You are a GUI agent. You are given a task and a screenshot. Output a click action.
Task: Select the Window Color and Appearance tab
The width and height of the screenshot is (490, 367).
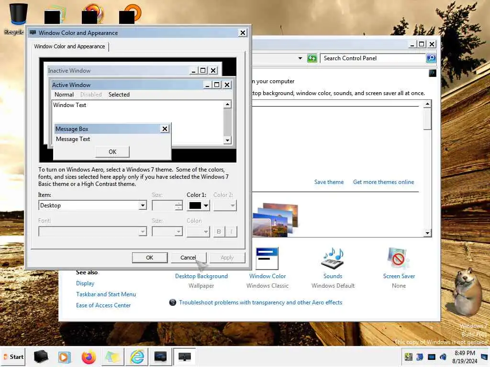[70, 46]
